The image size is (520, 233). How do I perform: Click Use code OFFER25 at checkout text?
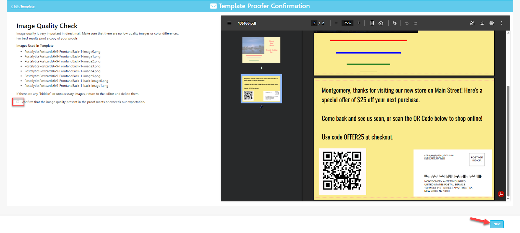pyautogui.click(x=357, y=137)
